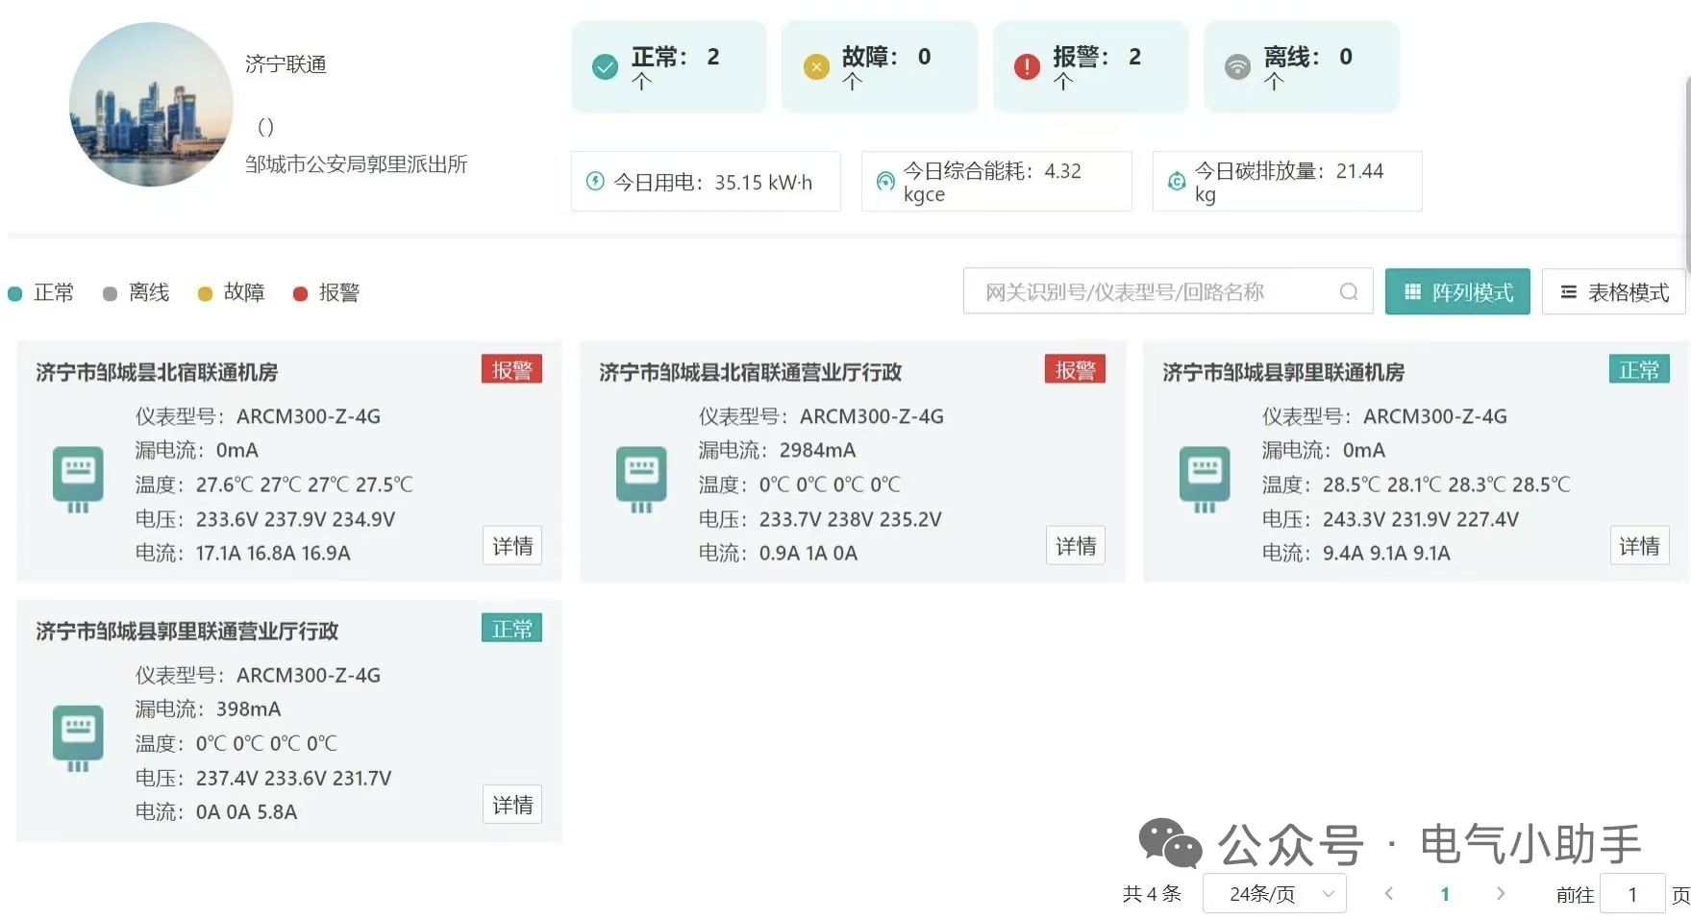Image resolution: width=1691 pixels, height=920 pixels.
Task: Click the yellow fault status icon
Action: pyautogui.click(x=816, y=66)
